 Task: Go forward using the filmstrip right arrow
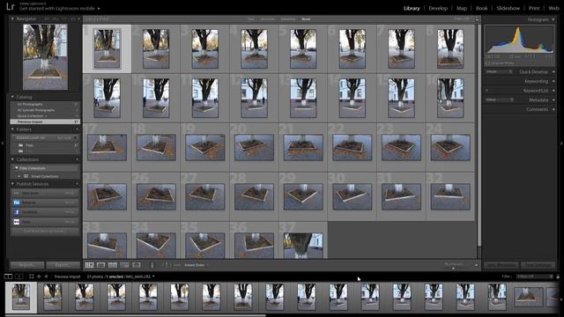coord(46,276)
